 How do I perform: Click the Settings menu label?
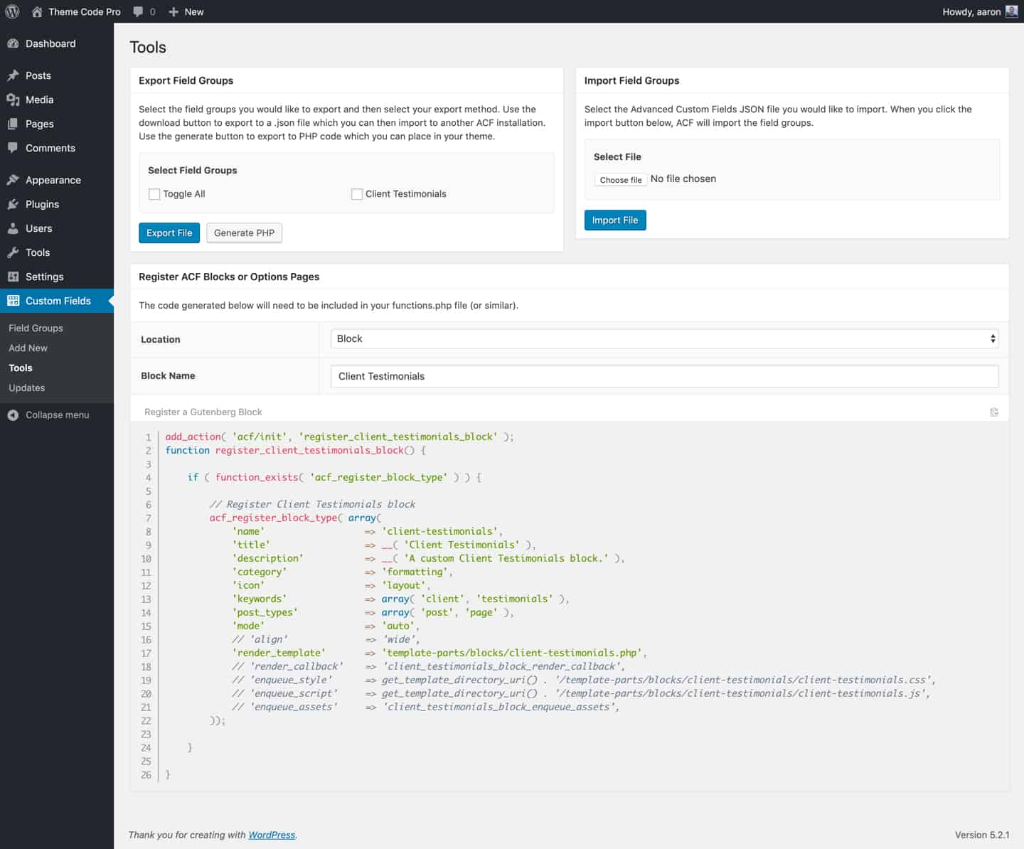tap(44, 277)
